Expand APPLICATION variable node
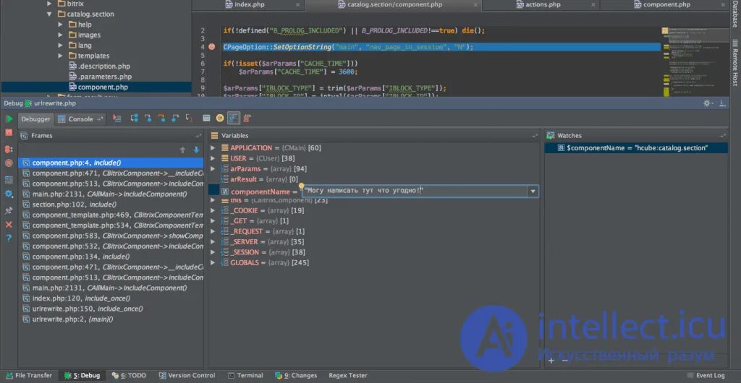Screen dimensions: 741x383 tap(213, 148)
